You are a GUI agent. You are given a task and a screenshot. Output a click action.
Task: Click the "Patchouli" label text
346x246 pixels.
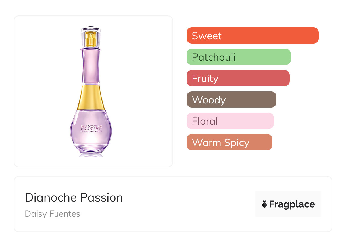214,57
